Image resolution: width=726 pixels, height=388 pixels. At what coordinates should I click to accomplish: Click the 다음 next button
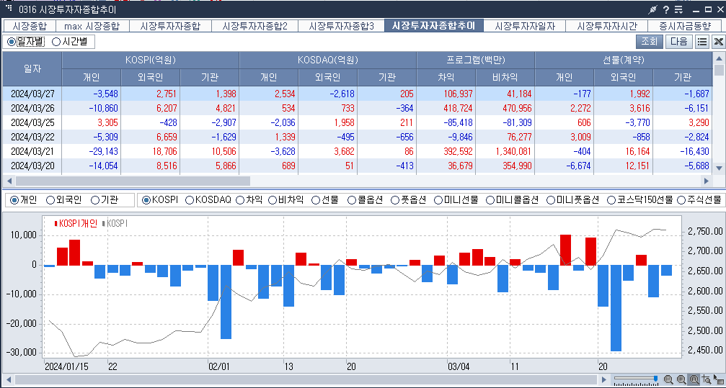tap(678, 42)
